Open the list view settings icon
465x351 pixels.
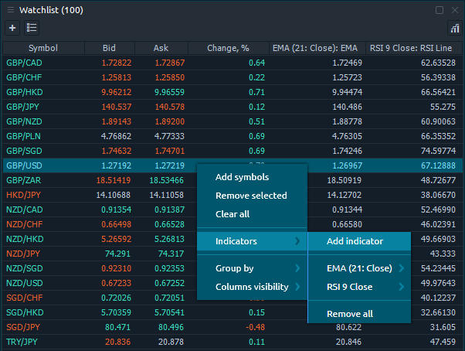[x=32, y=28]
